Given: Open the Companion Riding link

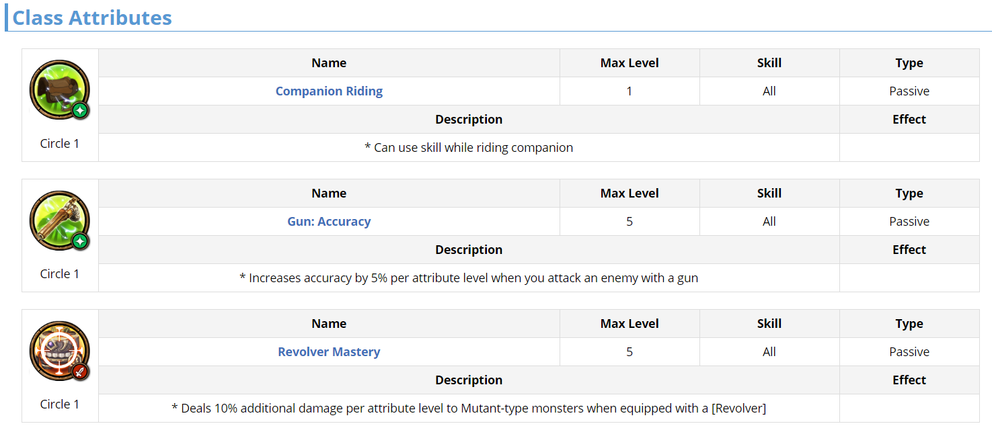Looking at the screenshot, I should pos(329,91).
